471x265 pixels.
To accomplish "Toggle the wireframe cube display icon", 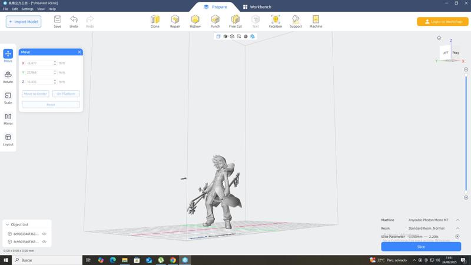I will point(232,37).
